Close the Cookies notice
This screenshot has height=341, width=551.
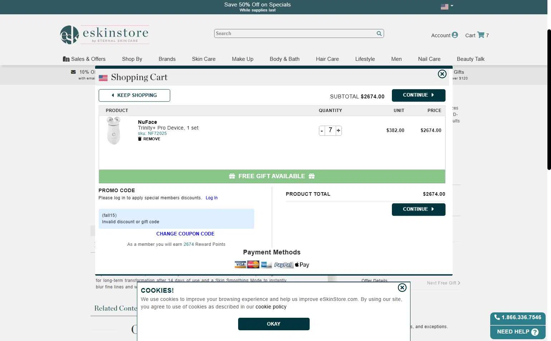[402, 287]
